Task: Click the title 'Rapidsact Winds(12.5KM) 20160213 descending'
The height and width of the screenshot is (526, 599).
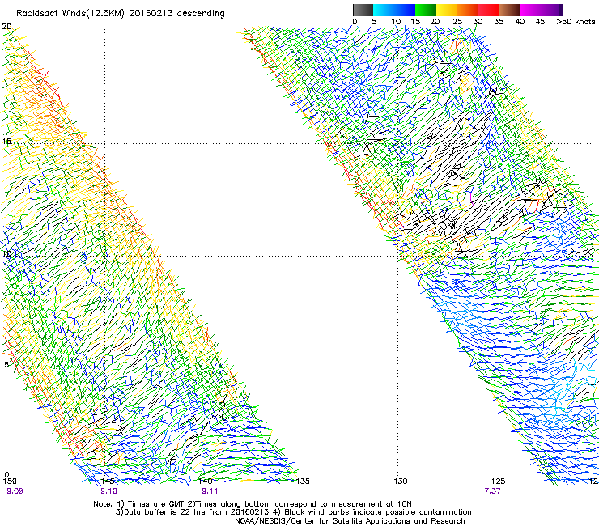Action: click(121, 14)
